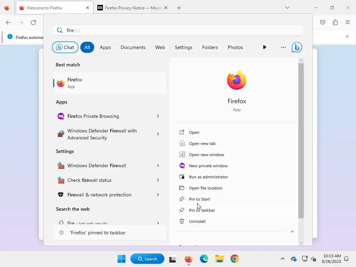Viewport: 356px width, 267px height.
Task: Click the preview pane scrollbar thumb
Action: pyautogui.click(x=301, y=141)
